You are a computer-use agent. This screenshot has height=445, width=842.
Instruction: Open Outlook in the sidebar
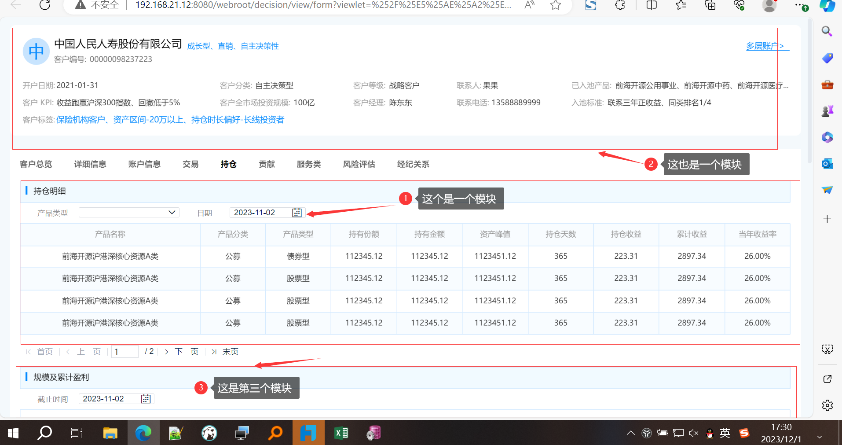tap(827, 164)
